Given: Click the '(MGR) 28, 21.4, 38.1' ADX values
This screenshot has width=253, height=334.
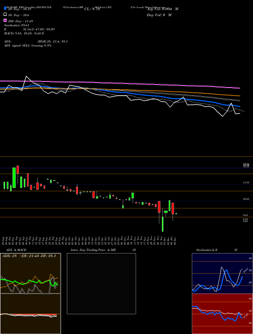Looking at the screenshot, I should [x=53, y=41].
